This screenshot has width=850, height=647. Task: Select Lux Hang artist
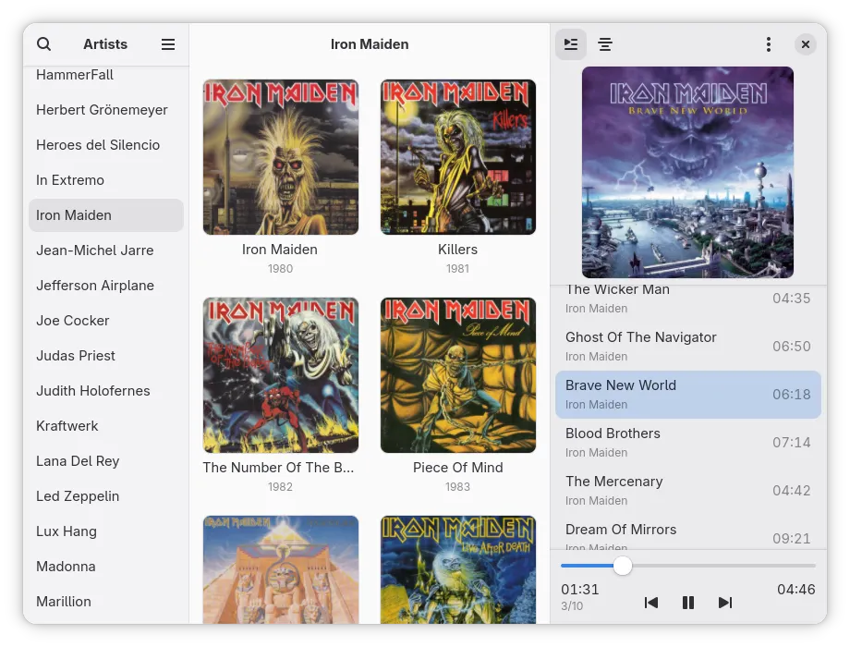coord(106,531)
